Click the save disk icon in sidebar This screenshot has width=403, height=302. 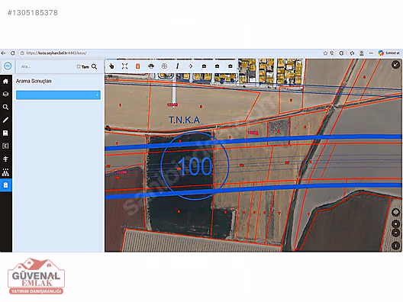click(5, 133)
